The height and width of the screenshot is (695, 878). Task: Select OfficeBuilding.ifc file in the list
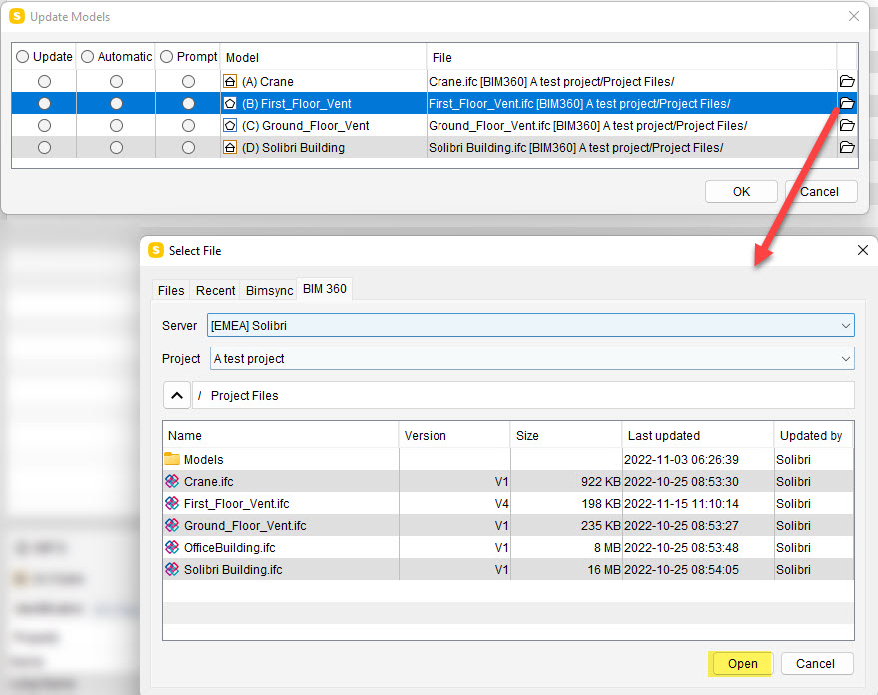(229, 548)
